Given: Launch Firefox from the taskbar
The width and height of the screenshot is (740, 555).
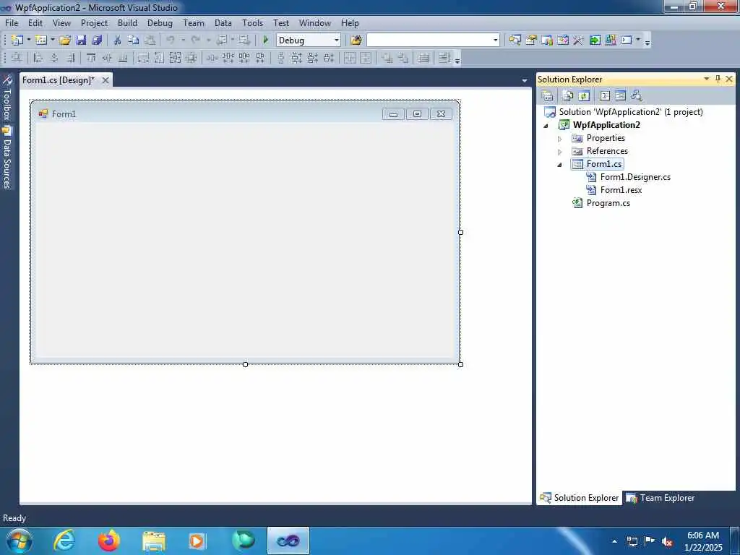Looking at the screenshot, I should pyautogui.click(x=108, y=541).
